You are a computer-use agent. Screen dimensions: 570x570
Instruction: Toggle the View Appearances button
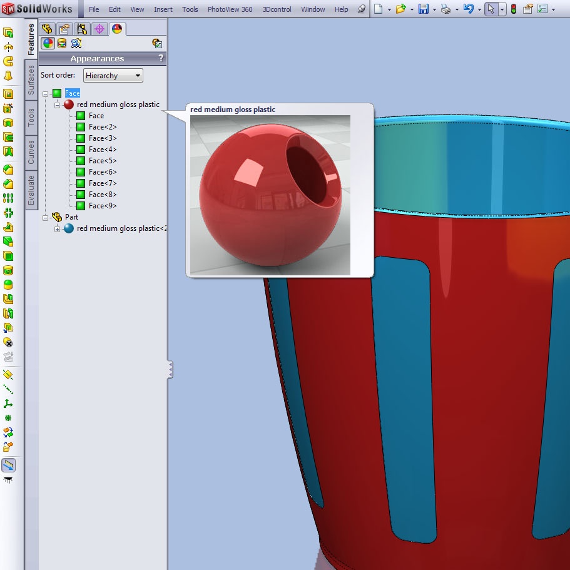tap(48, 43)
